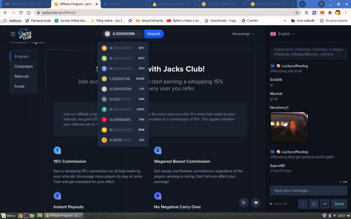Click the Send button in chat
351x219 pixels.
(339, 204)
